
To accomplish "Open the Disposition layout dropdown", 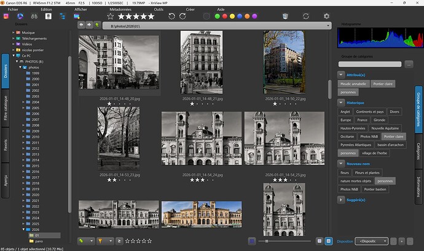I will click(x=372, y=241).
